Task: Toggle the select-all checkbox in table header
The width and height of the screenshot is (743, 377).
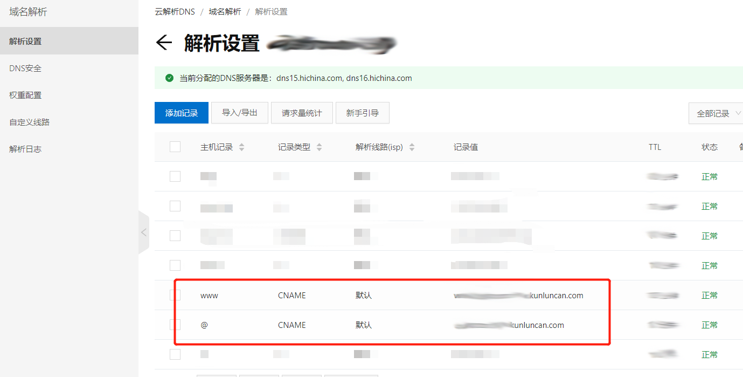Action: point(175,147)
